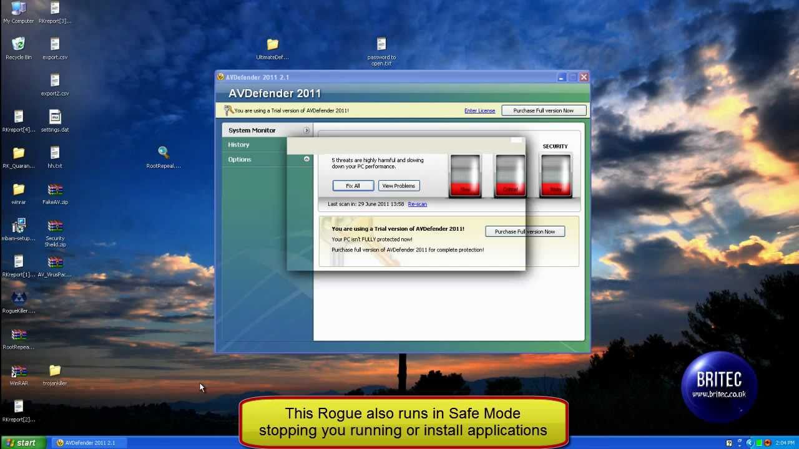Click the red shield tray icon
Screen dimensions: 799x449
767,443
